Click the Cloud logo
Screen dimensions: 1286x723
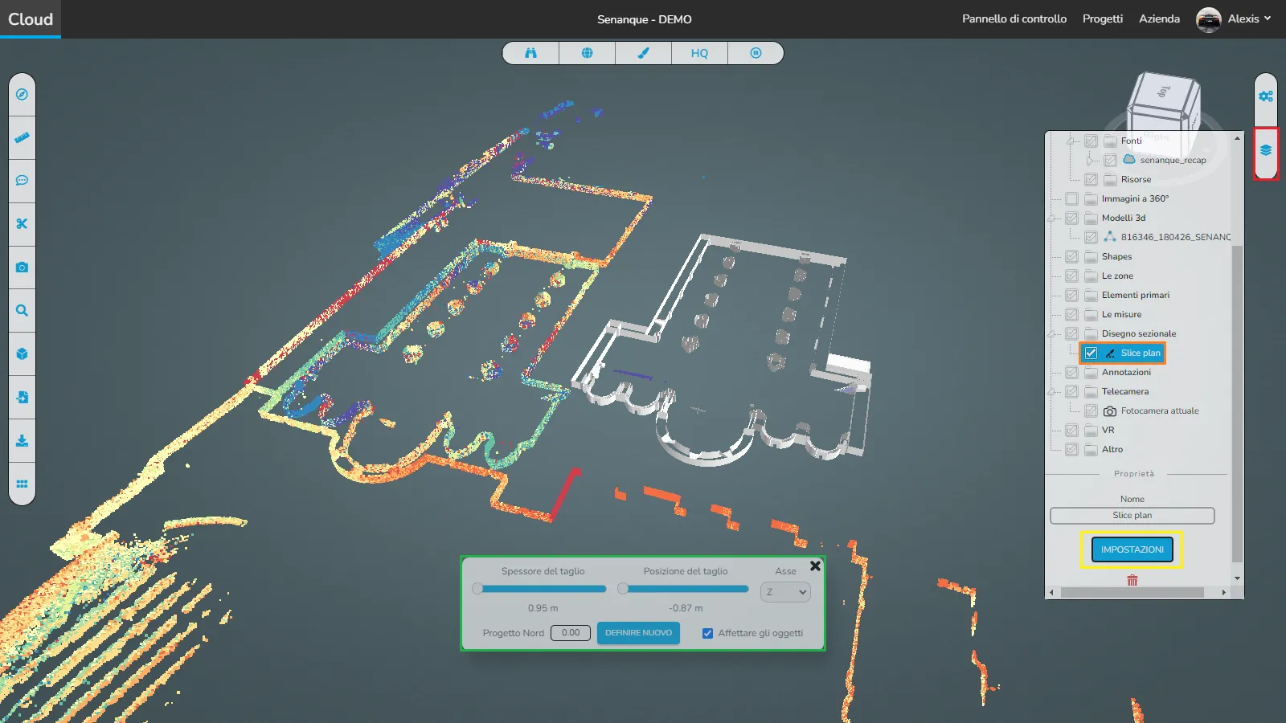click(x=31, y=19)
